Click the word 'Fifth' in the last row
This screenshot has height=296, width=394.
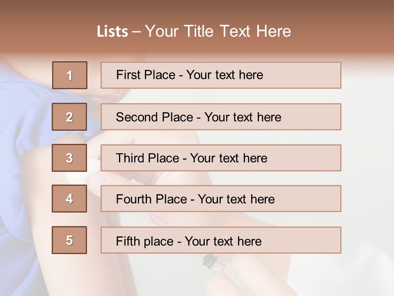pos(128,241)
